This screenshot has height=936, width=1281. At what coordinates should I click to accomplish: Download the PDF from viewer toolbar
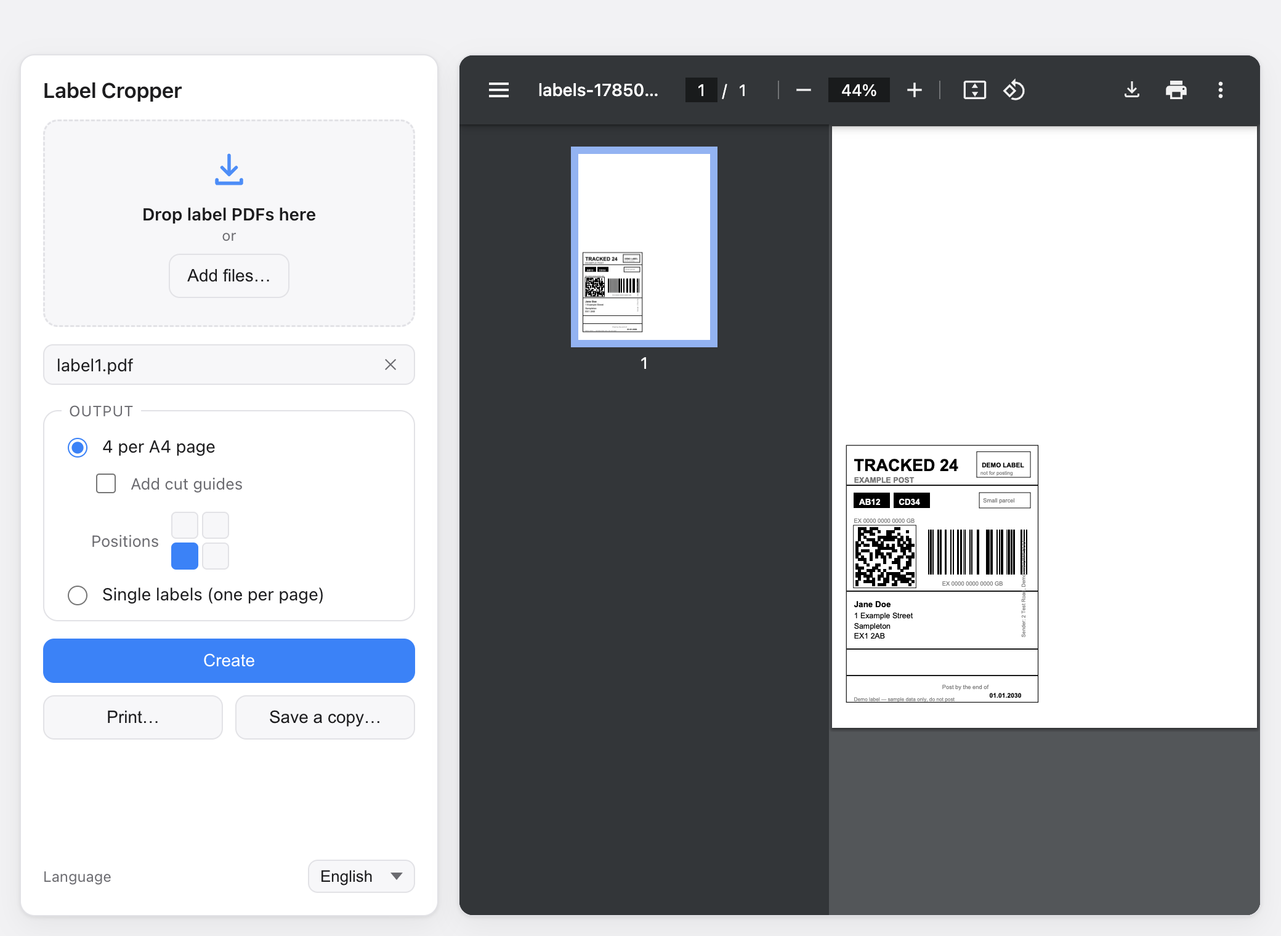click(x=1131, y=90)
